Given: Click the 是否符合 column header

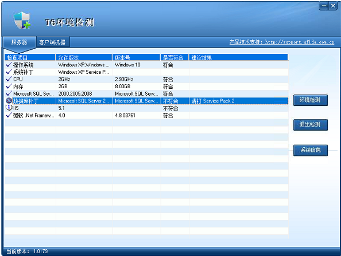Looking at the screenshot, I should [175, 57].
